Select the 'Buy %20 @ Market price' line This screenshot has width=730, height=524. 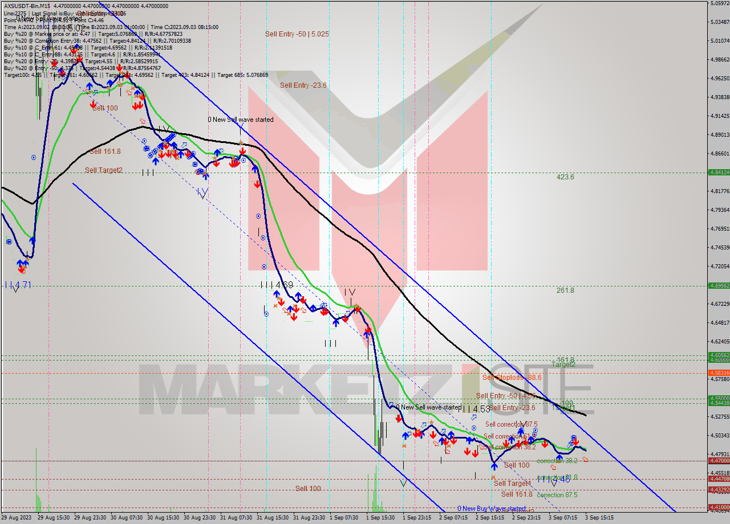(93, 34)
